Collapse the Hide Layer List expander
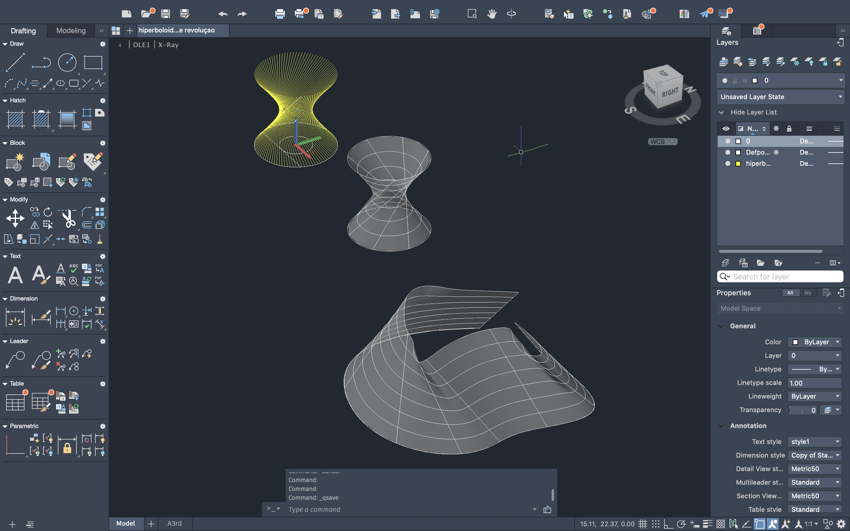Screen dimensions: 850x531 click(x=721, y=112)
